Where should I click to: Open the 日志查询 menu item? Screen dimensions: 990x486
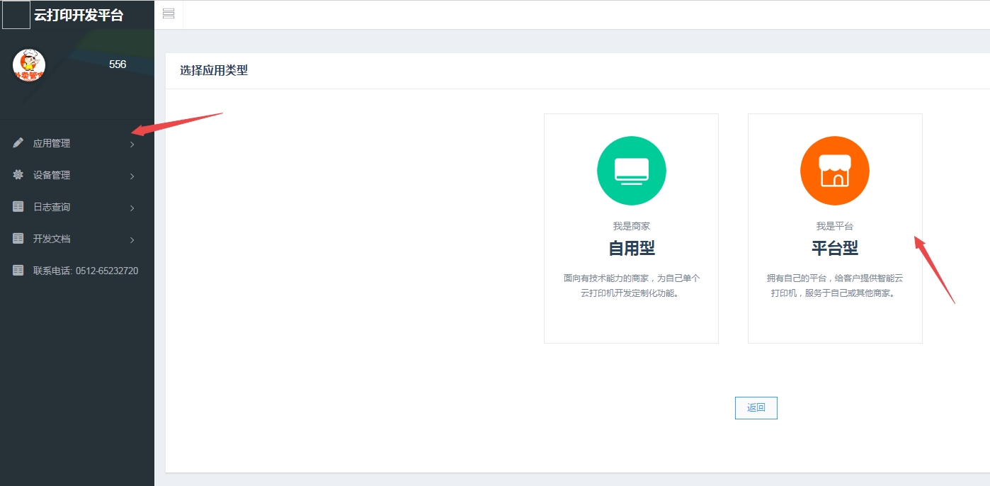77,207
